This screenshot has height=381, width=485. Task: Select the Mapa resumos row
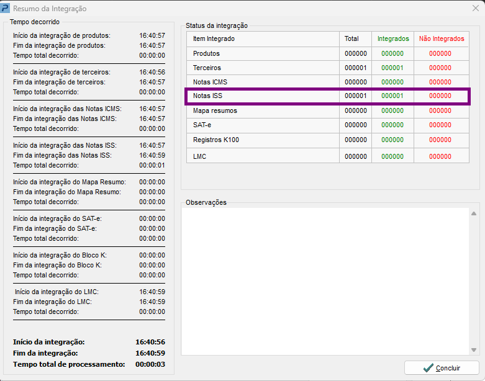coord(327,110)
